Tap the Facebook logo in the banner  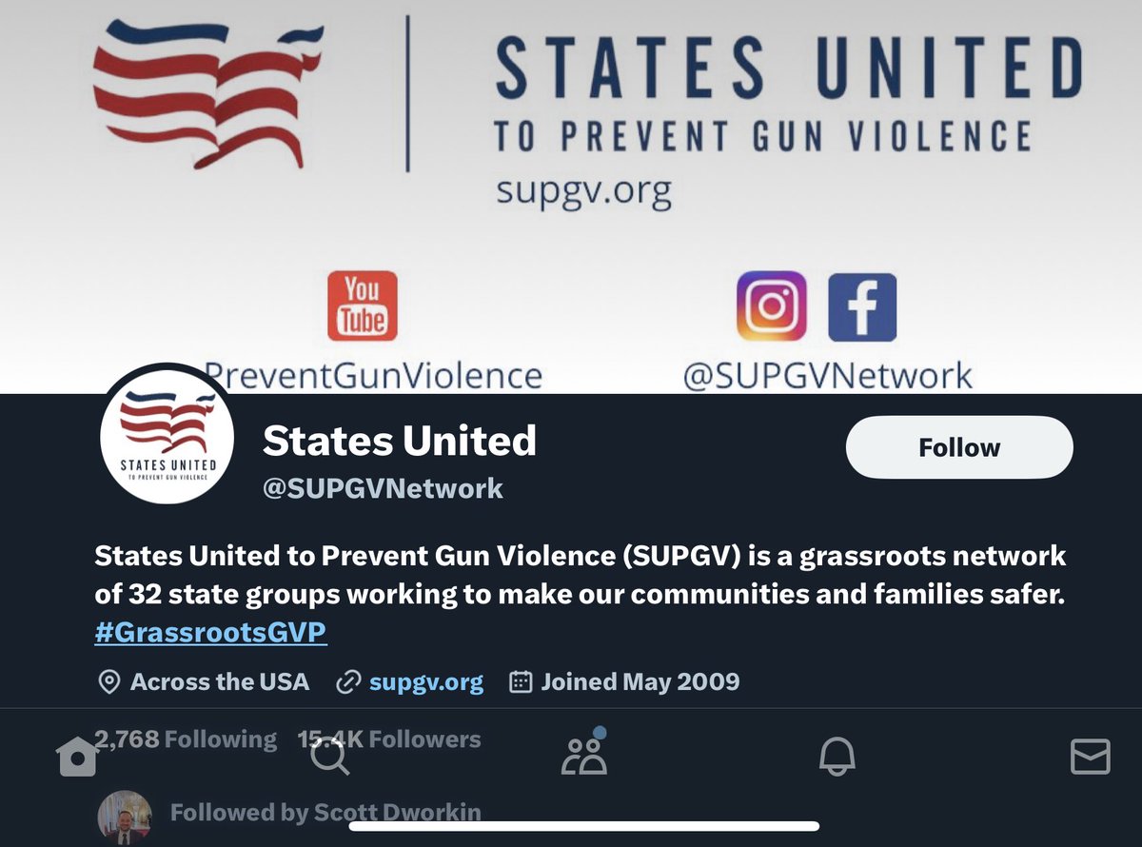[x=861, y=306]
